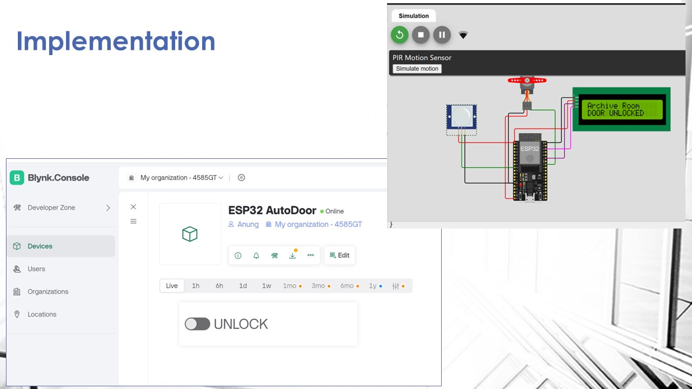Toggle the UNLOCK switch
The width and height of the screenshot is (692, 389).
pos(197,324)
